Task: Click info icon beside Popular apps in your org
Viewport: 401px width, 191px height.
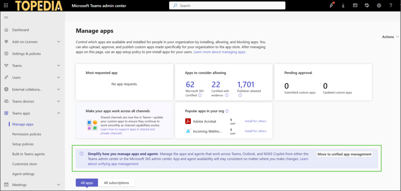Action: click(x=227, y=111)
